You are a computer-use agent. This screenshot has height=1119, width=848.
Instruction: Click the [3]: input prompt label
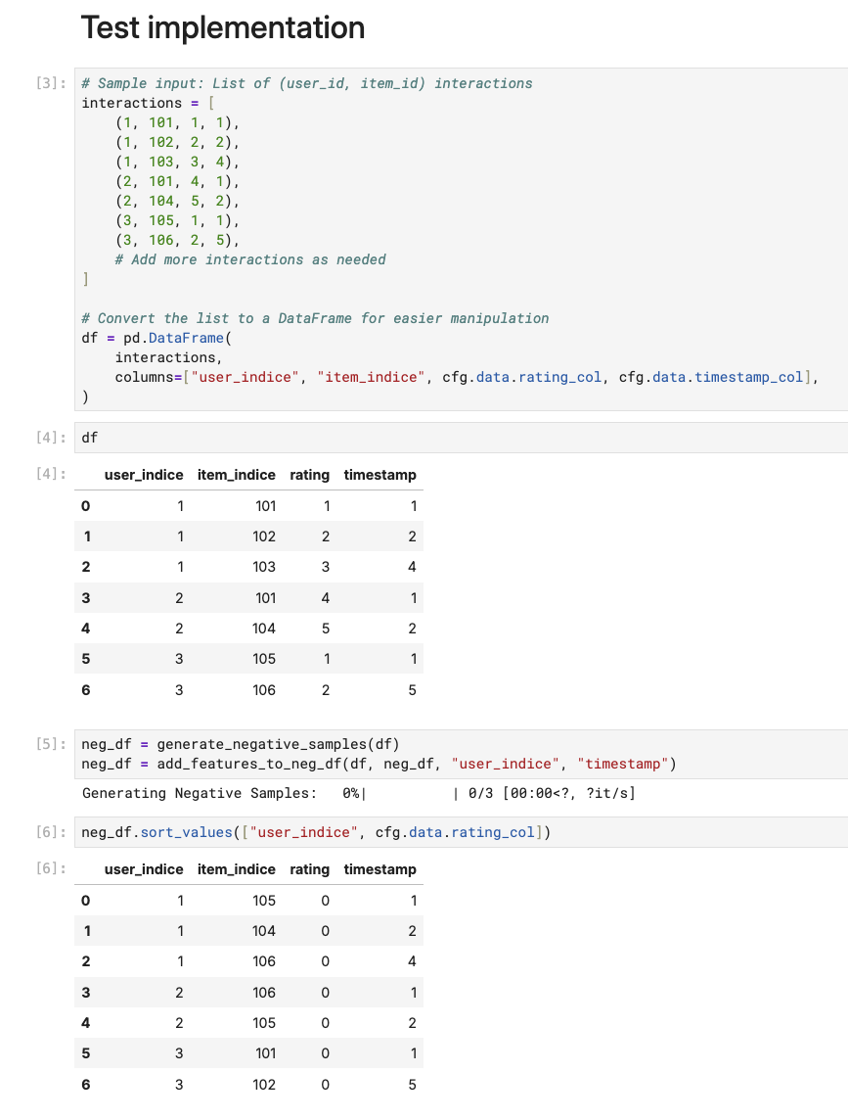[x=51, y=83]
